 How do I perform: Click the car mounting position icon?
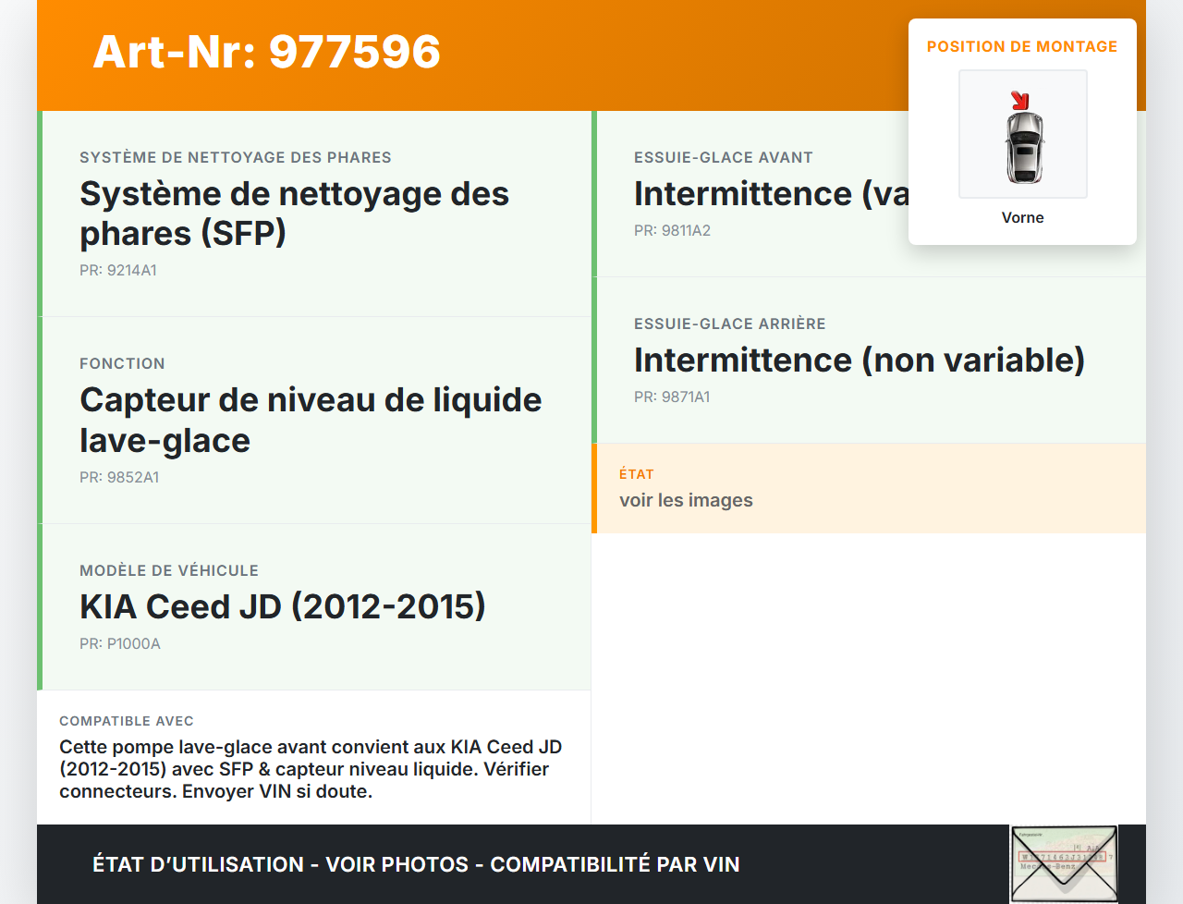[1022, 135]
